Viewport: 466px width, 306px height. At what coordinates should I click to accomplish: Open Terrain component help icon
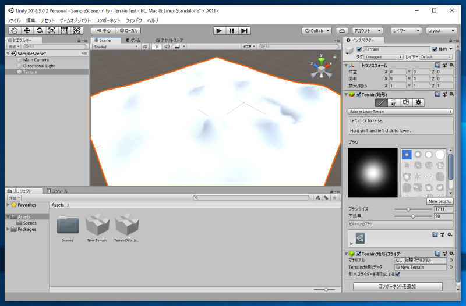(437, 94)
